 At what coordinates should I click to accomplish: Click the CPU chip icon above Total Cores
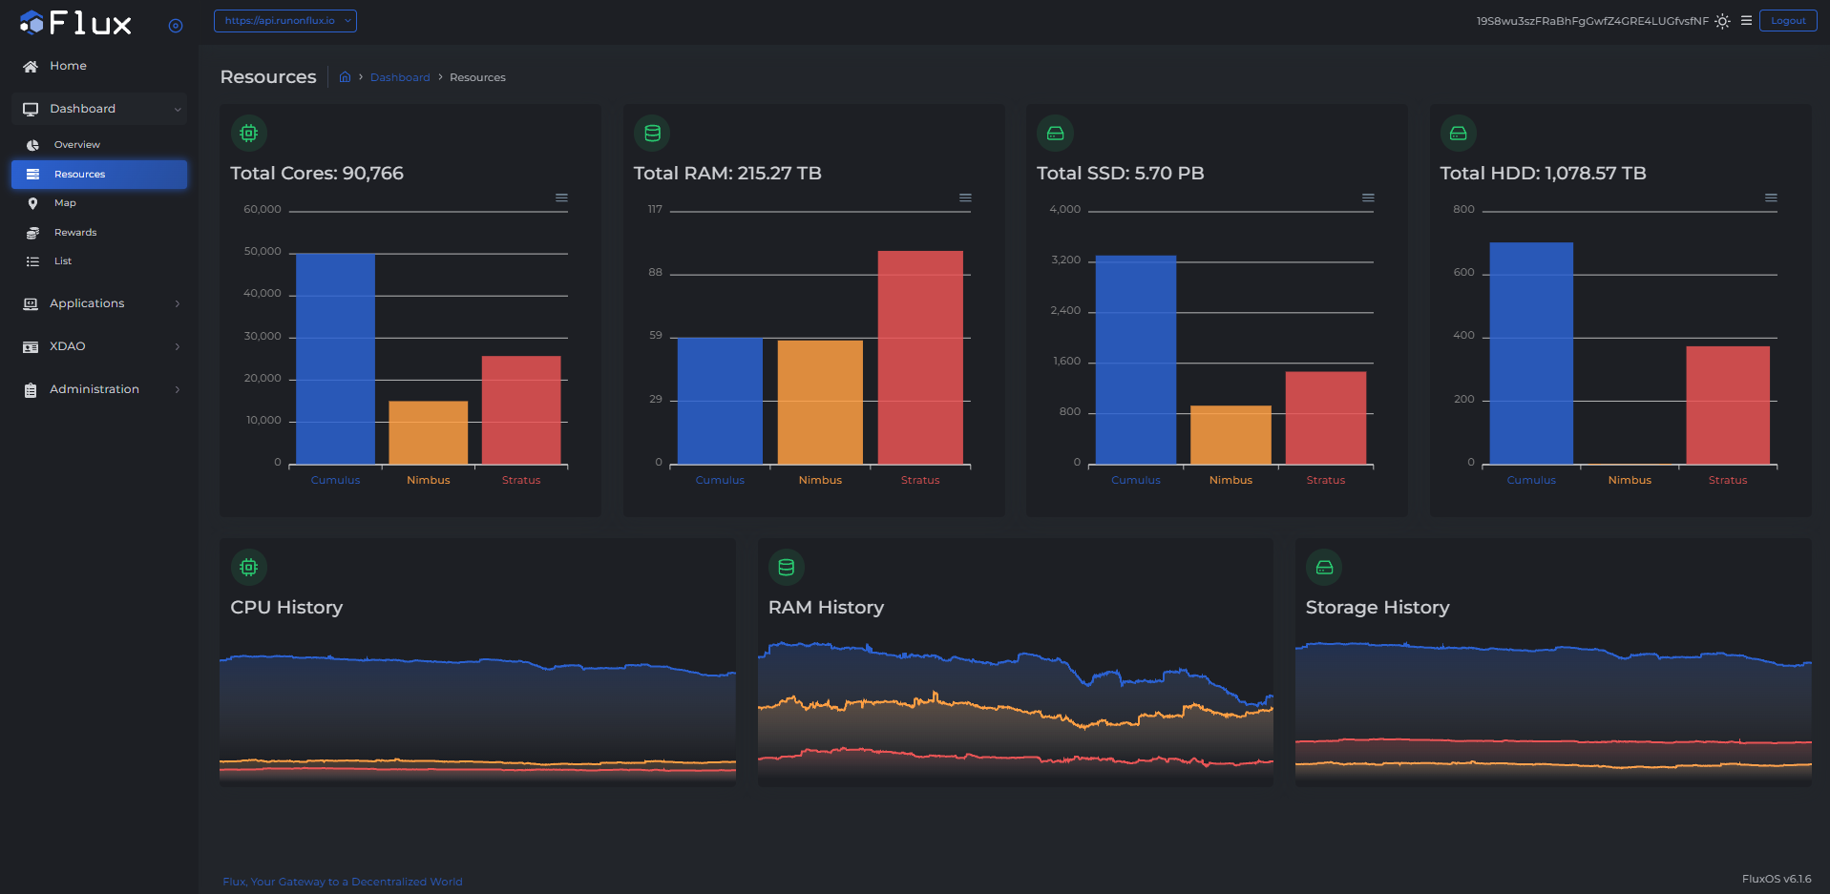(249, 134)
